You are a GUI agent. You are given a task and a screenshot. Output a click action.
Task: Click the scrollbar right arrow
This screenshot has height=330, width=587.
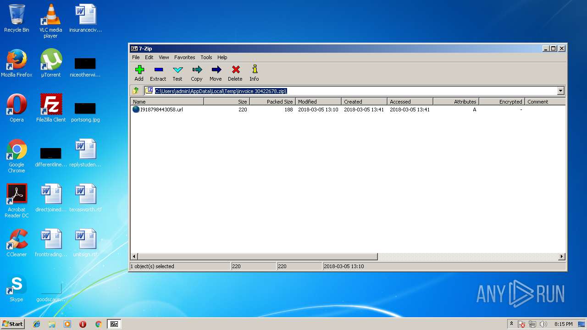click(x=562, y=257)
